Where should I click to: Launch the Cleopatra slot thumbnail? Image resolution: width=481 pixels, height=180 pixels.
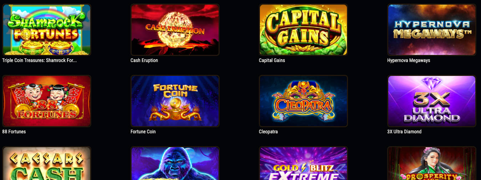point(303,101)
